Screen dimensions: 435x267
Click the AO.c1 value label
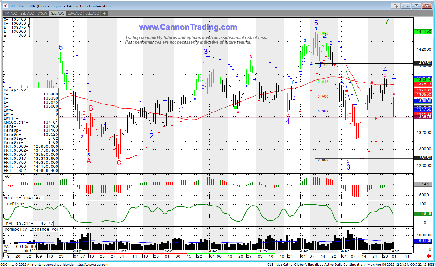[24, 198]
